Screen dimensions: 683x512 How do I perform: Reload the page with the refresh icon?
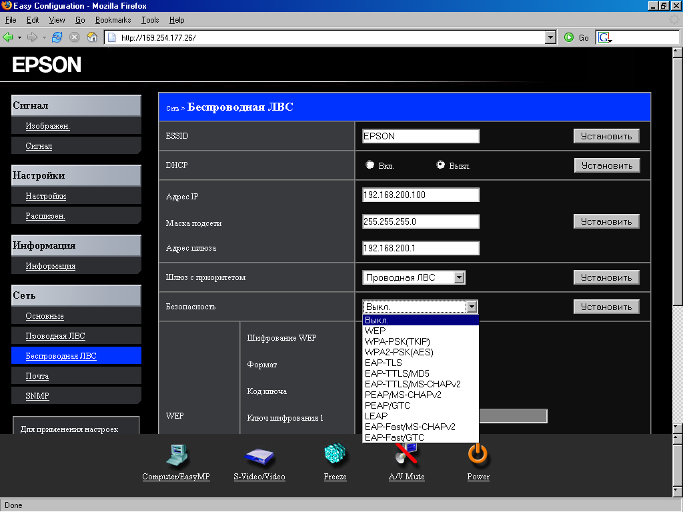pyautogui.click(x=57, y=37)
